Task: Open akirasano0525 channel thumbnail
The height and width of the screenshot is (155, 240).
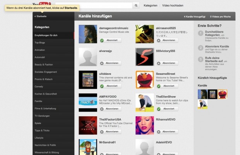Action: tap(145, 34)
